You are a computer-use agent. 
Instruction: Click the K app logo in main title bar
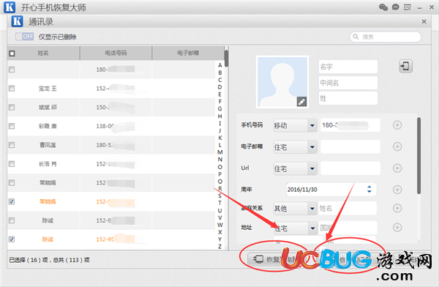(10, 7)
